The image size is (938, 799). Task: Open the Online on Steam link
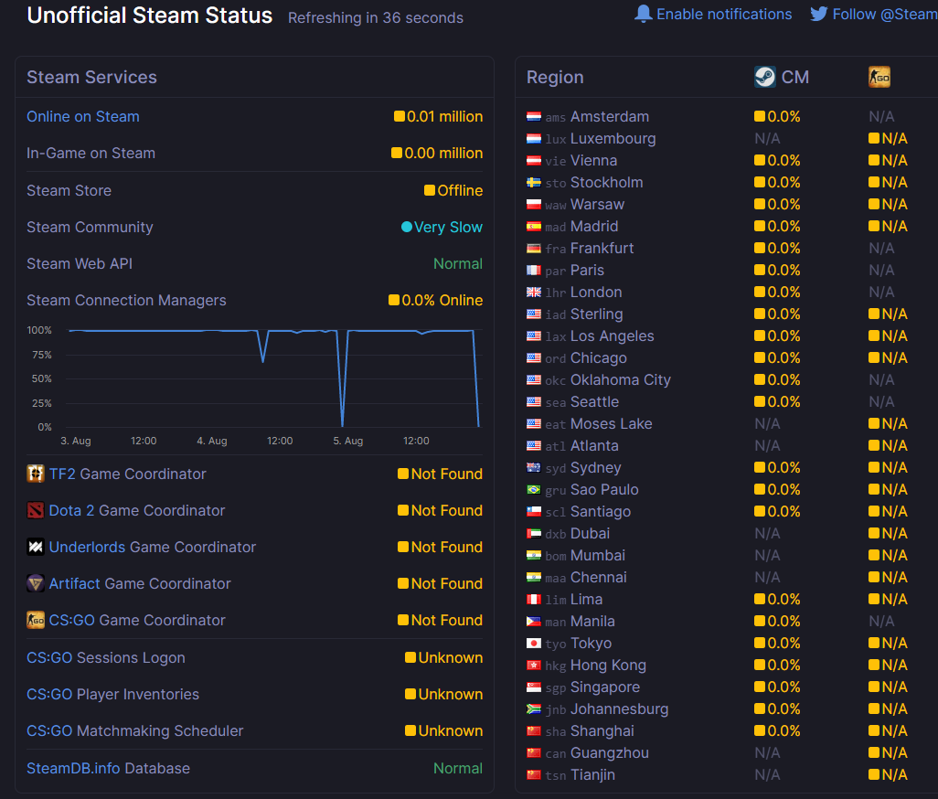(x=83, y=117)
